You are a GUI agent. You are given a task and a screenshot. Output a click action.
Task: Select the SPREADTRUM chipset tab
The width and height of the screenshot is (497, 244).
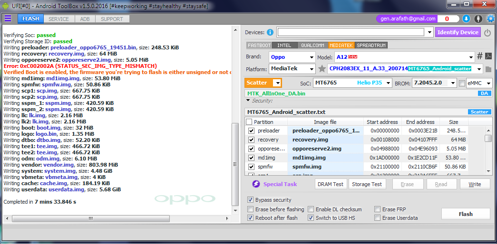tap(371, 45)
